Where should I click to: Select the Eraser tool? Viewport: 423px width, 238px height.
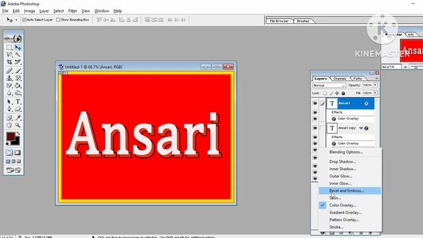point(9,85)
